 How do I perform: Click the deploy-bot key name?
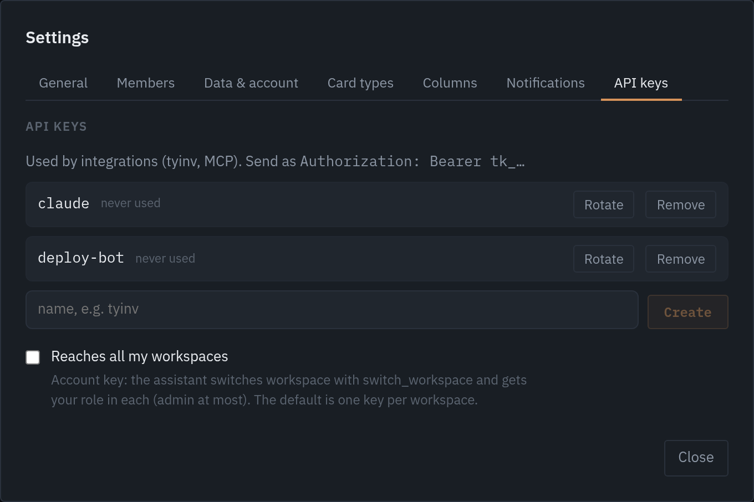[x=81, y=258]
